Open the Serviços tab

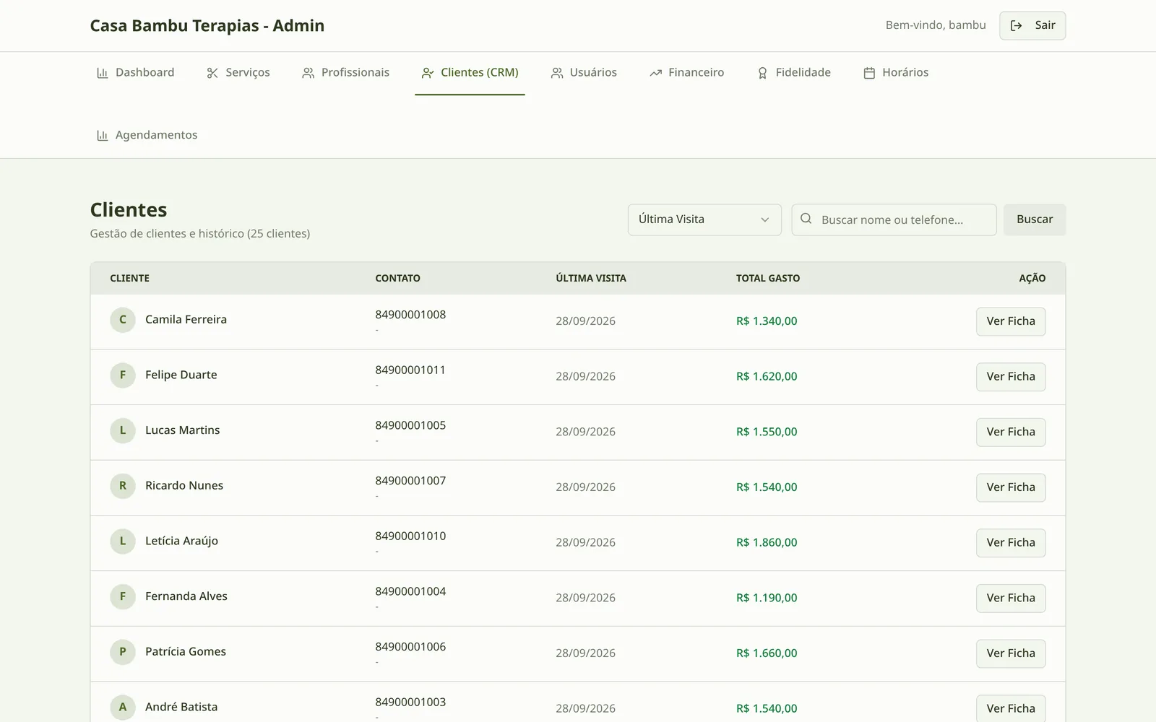[238, 72]
